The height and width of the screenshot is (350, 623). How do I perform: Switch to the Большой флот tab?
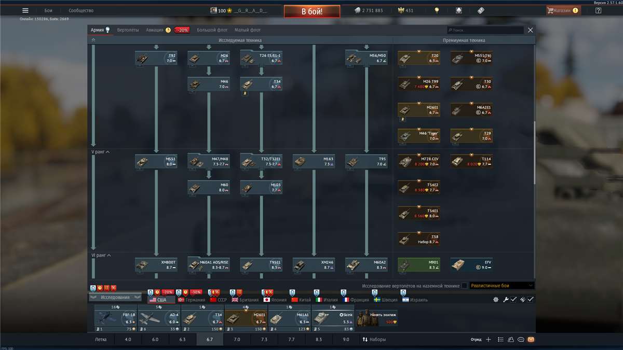212,30
